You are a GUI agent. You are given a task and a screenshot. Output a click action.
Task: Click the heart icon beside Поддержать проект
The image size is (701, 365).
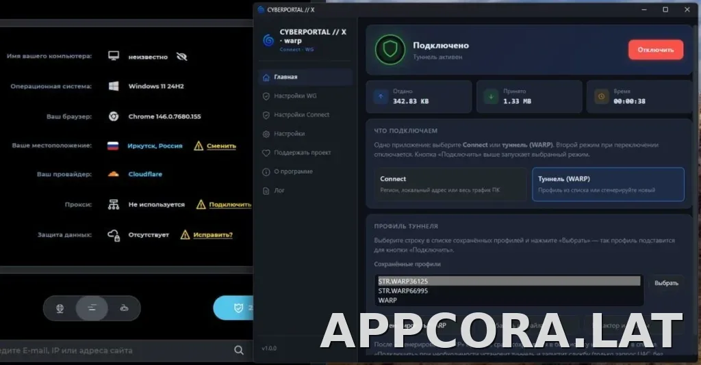pos(266,153)
